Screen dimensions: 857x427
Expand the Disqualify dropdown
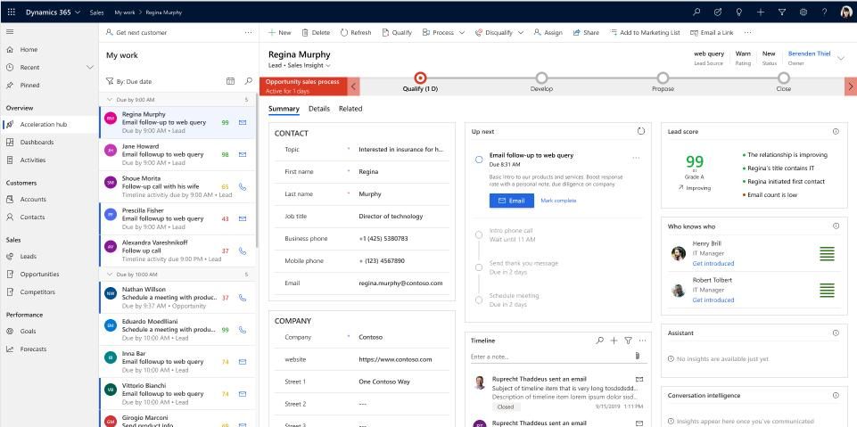520,32
